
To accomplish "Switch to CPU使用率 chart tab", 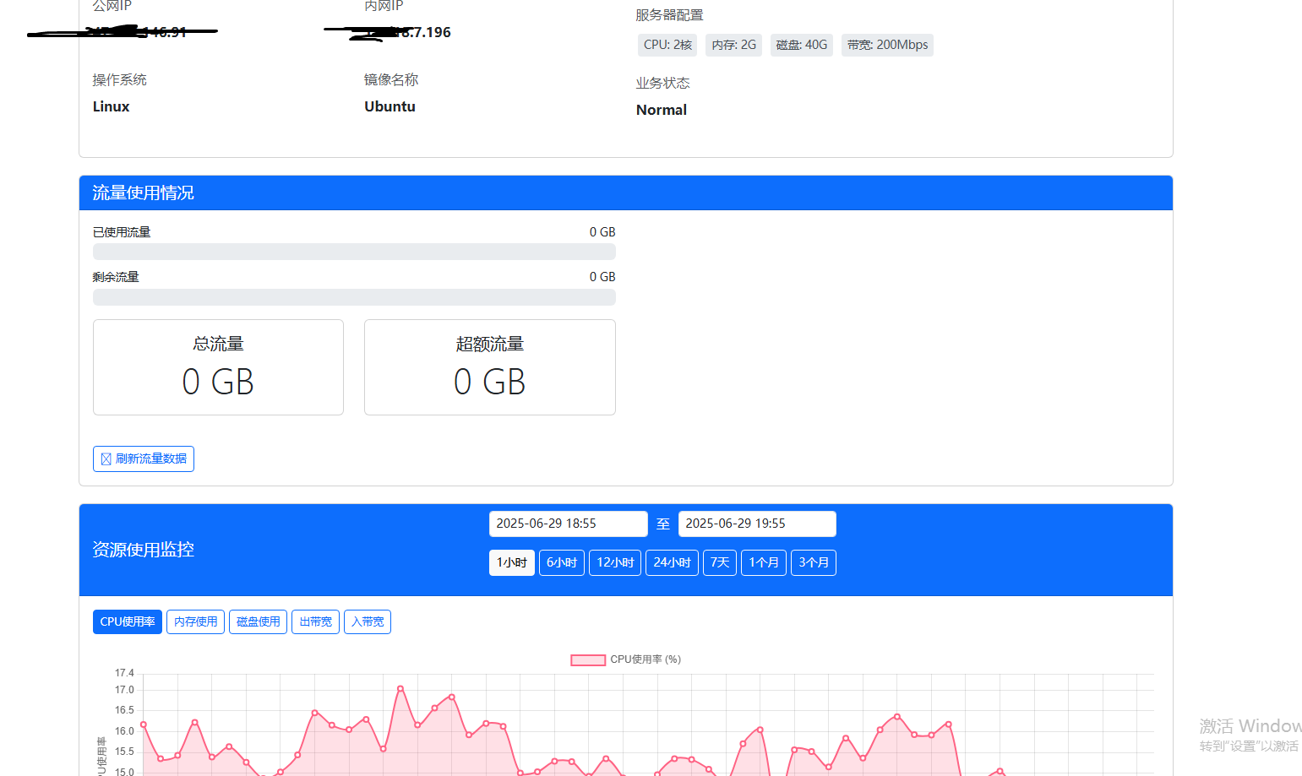I will pos(128,621).
